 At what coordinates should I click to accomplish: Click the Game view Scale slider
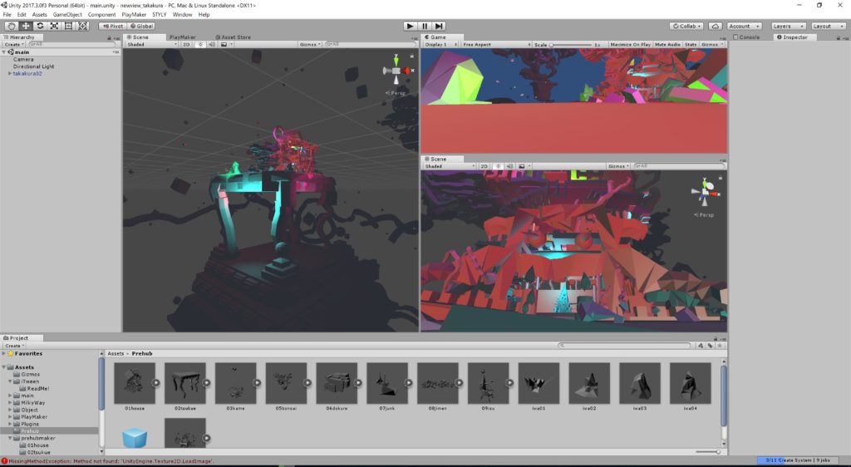pyautogui.click(x=571, y=45)
